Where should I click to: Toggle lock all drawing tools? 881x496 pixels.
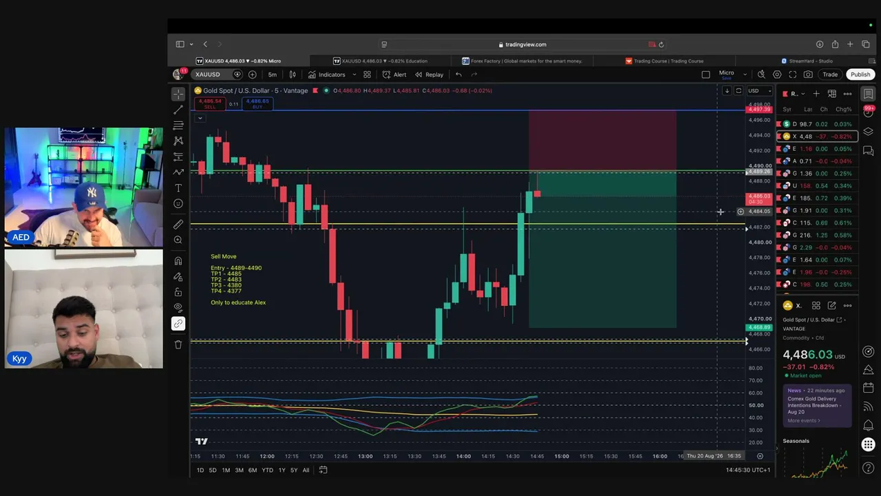click(178, 292)
